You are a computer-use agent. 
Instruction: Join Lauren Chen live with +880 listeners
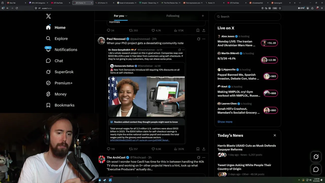(x=270, y=110)
